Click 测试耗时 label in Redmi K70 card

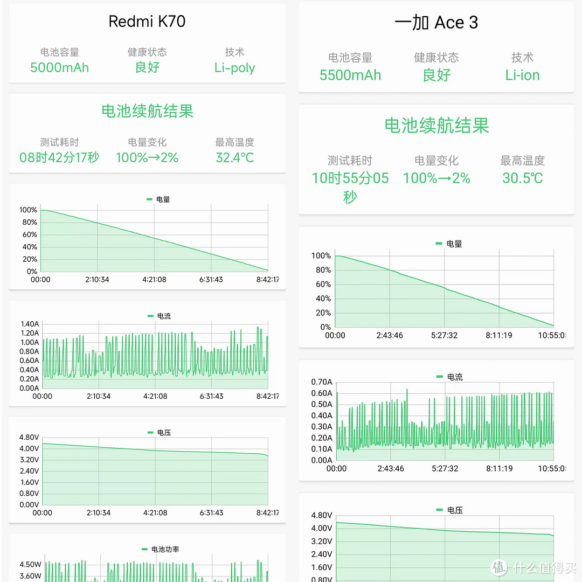(59, 142)
